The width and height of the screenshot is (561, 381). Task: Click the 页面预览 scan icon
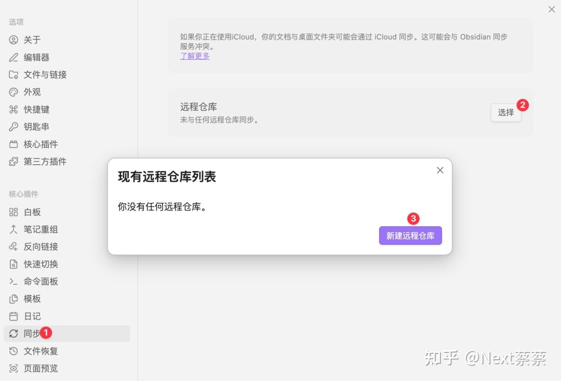[x=14, y=368]
